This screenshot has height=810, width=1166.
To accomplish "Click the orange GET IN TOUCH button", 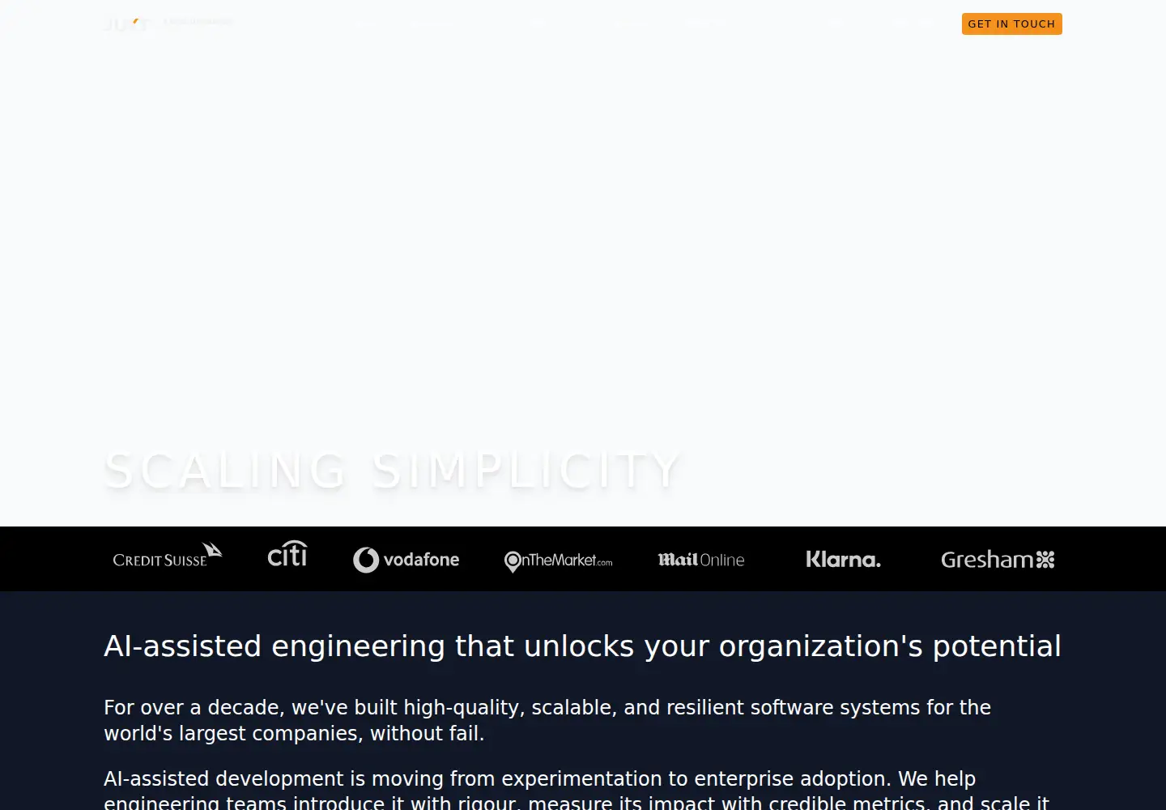I will coord(1011,23).
